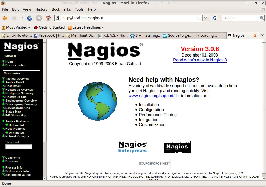Open 3-D Status Map

pos(16,115)
